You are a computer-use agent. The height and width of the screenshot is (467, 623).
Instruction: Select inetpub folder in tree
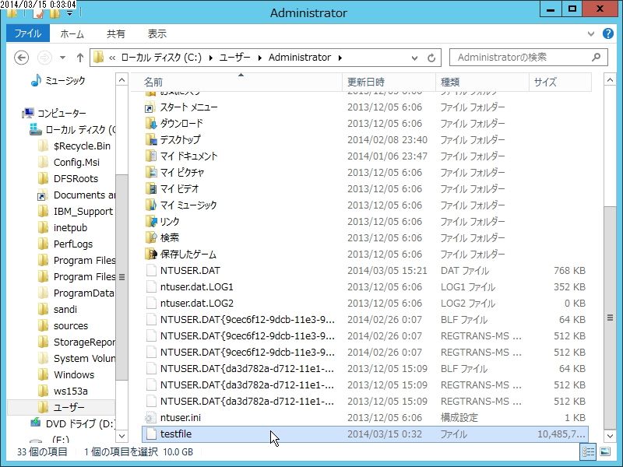click(70, 227)
